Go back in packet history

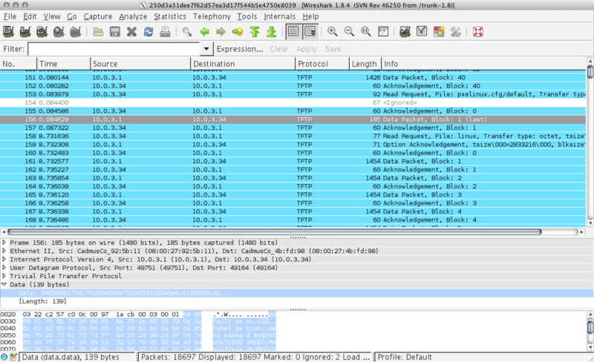pos(204,32)
